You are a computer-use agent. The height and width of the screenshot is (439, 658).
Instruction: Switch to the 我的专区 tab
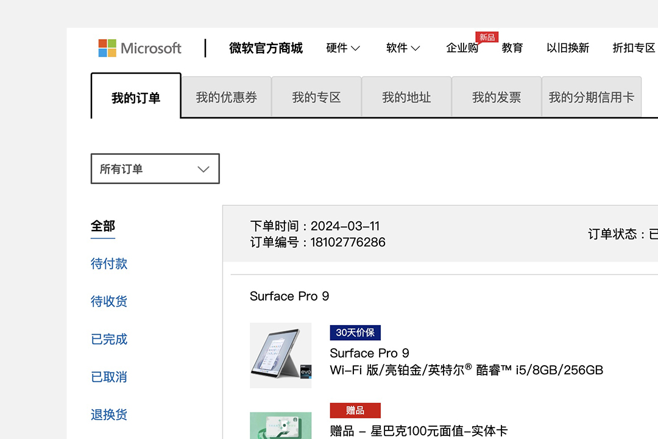tap(316, 97)
